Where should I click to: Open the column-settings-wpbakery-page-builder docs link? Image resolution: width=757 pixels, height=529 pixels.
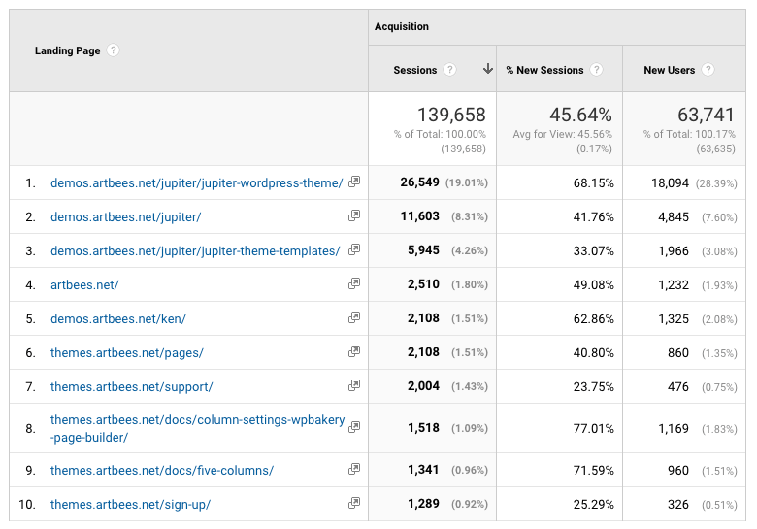point(197,429)
